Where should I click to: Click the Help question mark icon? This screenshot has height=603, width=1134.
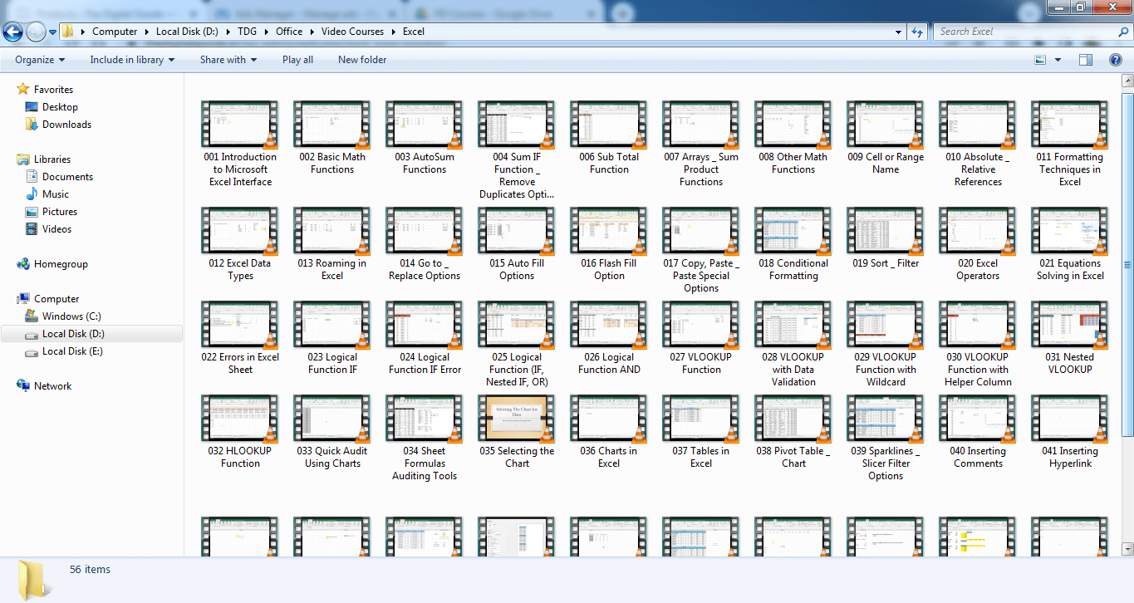tap(1116, 60)
